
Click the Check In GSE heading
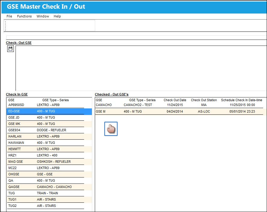pyautogui.click(x=17, y=94)
